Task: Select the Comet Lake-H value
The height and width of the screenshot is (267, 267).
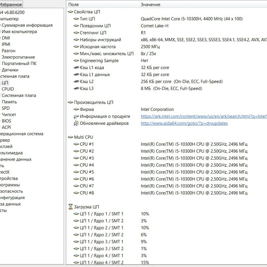Action: (x=155, y=26)
